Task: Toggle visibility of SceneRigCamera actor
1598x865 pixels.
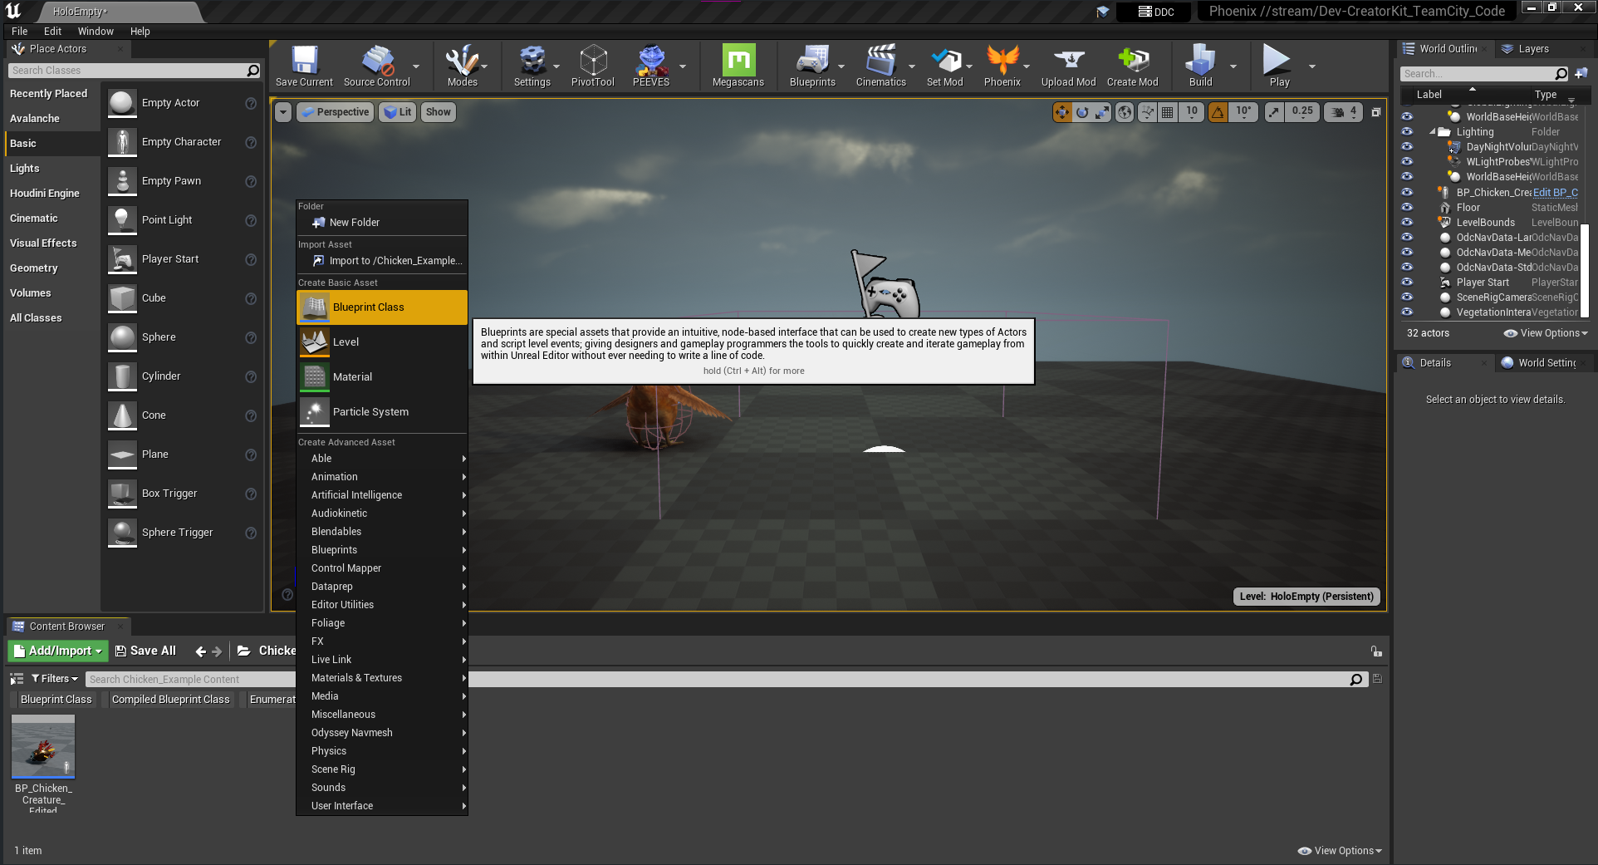Action: click(1407, 297)
